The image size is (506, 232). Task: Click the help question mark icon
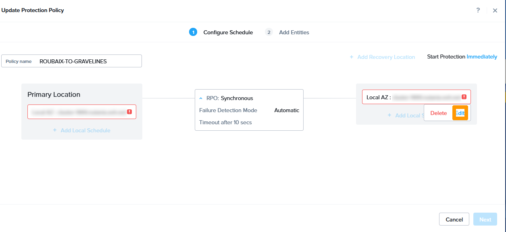478,10
